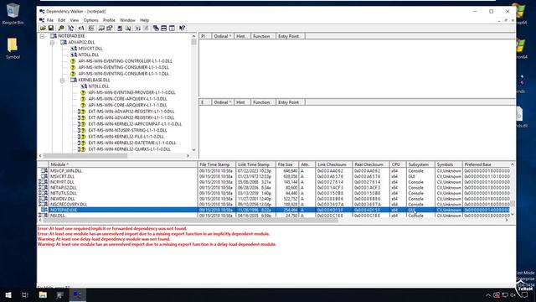Viewport: 536px width, 302px height.
Task: Select API-MS-WIN-EVENTING-CONSUMER-L1-1-1.DLL in the tree
Action: (123, 74)
